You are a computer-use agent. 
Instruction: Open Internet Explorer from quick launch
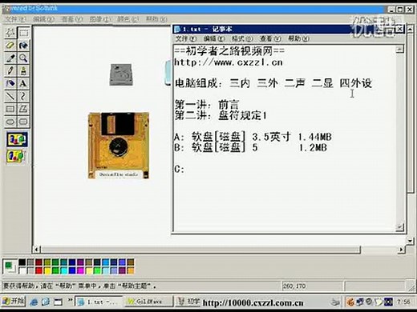34,302
